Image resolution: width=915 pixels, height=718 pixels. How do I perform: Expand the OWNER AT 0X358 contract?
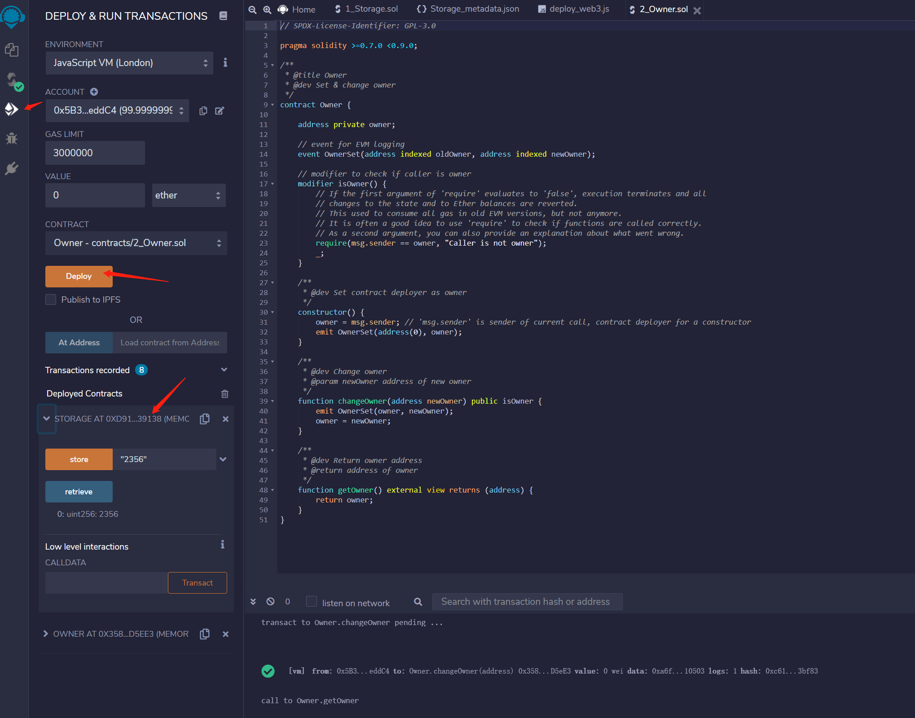(46, 634)
